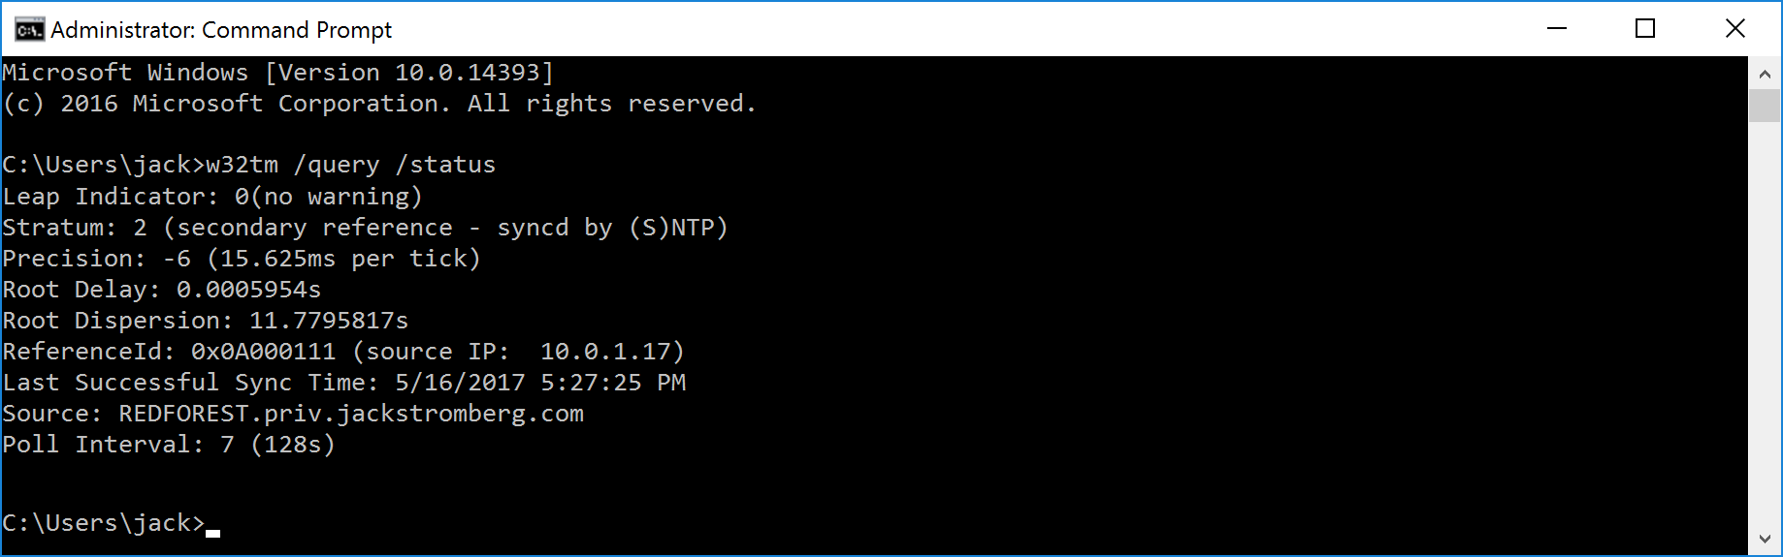Click the REDFOREST.priv.jackstromberg.com source name
This screenshot has height=557, width=1783.
(350, 414)
